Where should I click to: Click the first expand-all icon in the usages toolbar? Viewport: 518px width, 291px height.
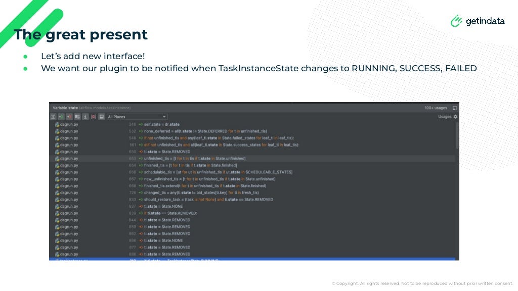coord(53,117)
